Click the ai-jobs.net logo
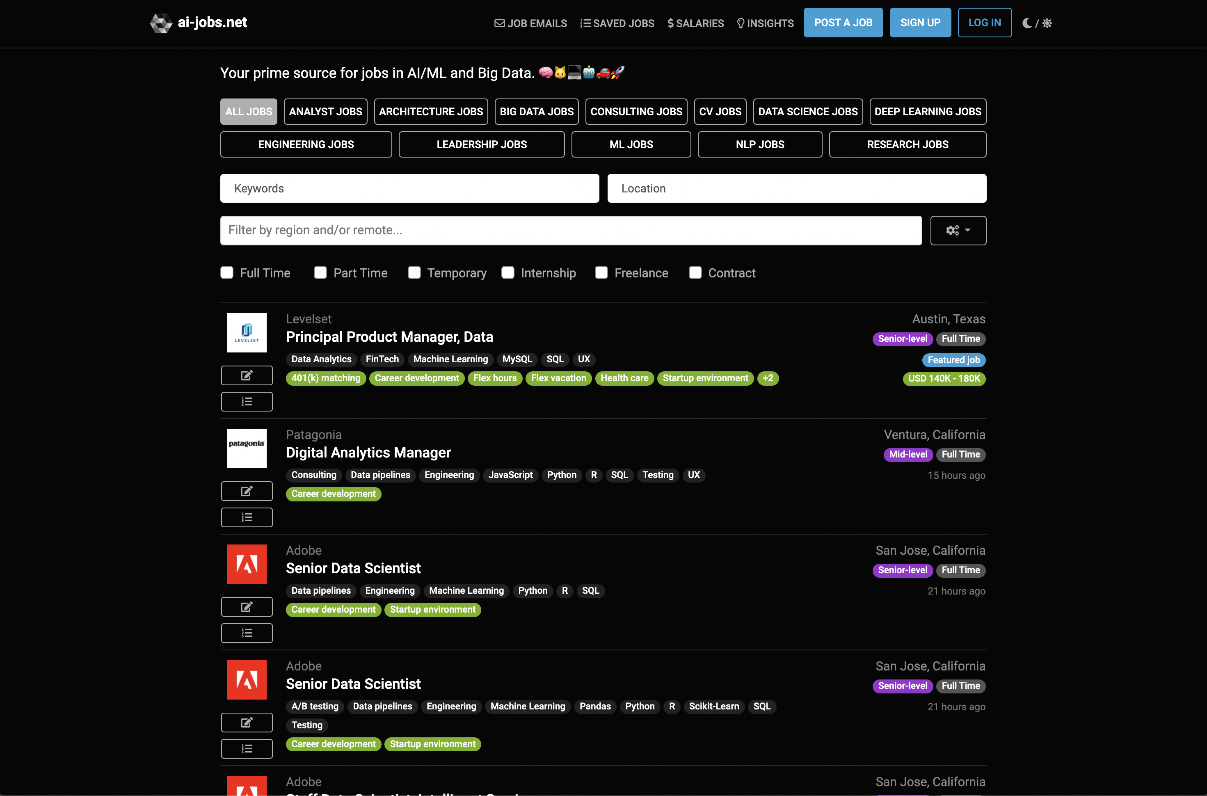 [x=198, y=23]
